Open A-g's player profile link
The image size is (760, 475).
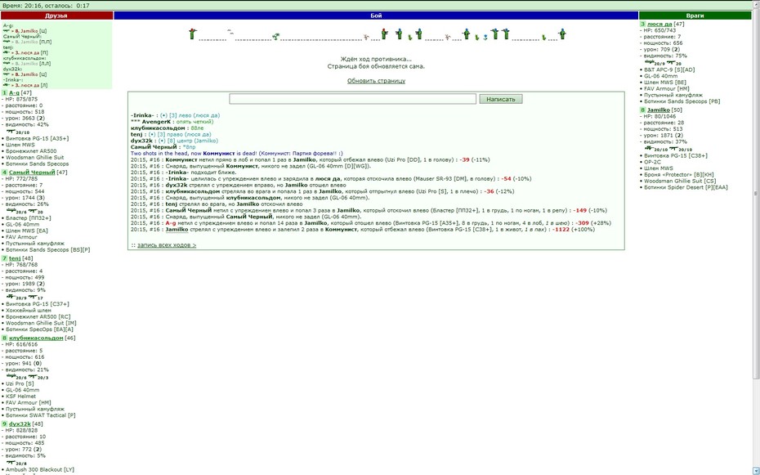coord(14,92)
